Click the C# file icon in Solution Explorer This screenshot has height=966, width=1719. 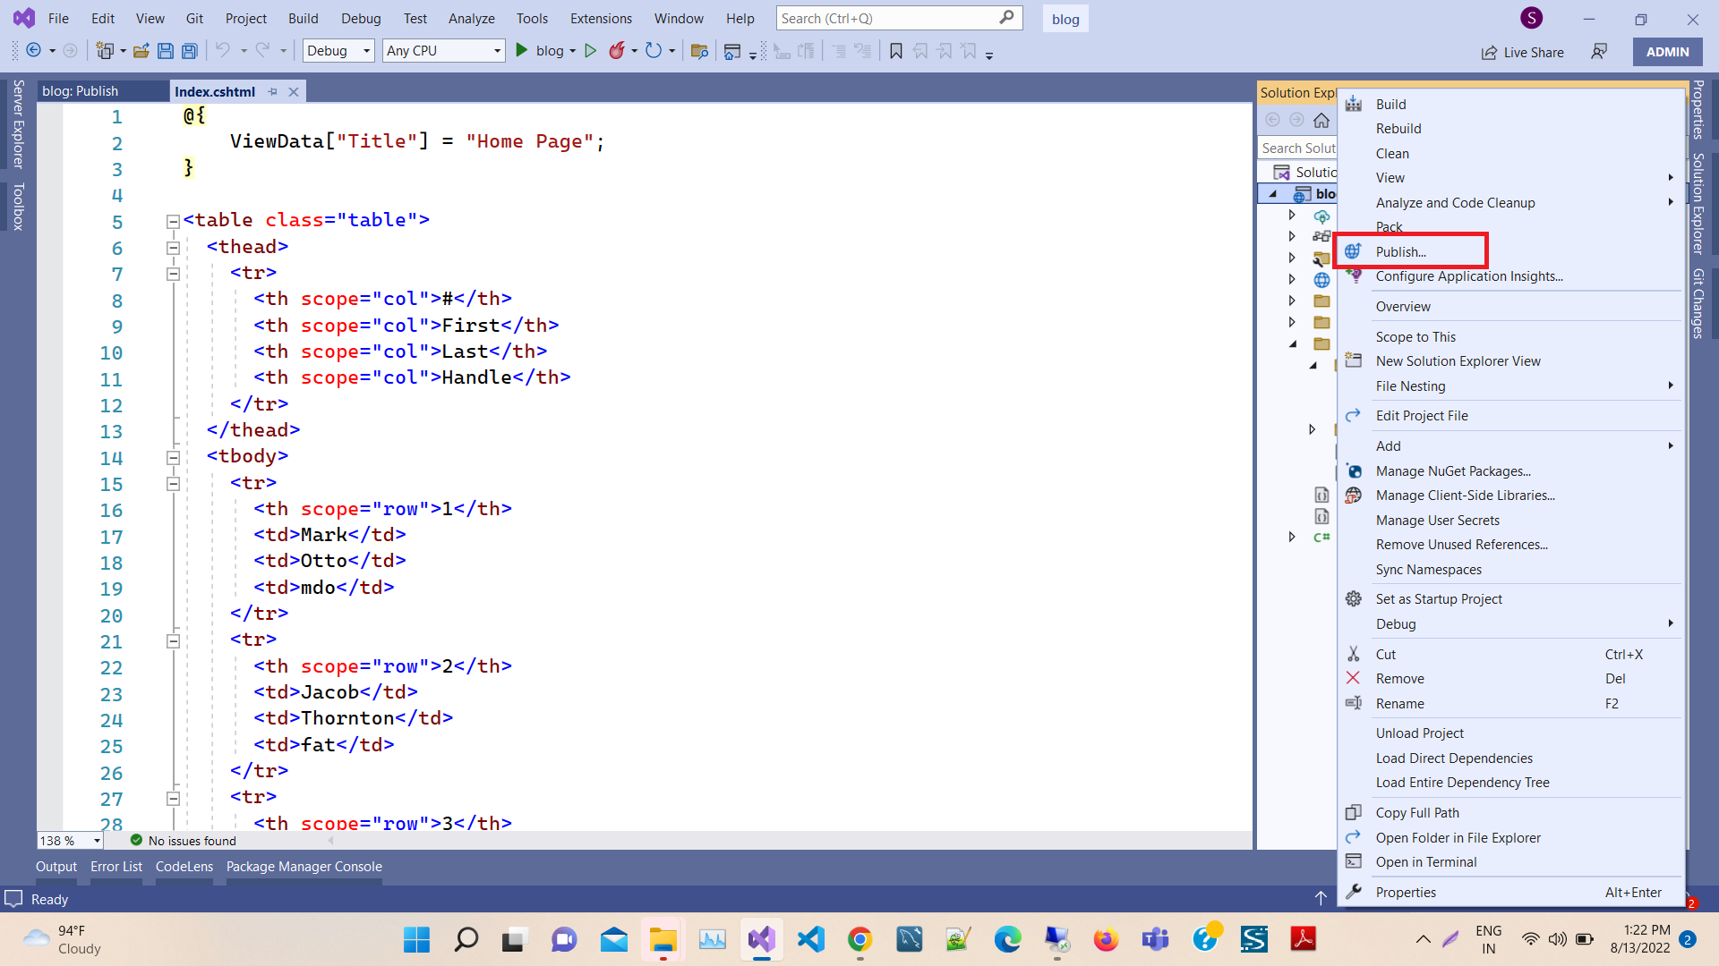coord(1321,537)
